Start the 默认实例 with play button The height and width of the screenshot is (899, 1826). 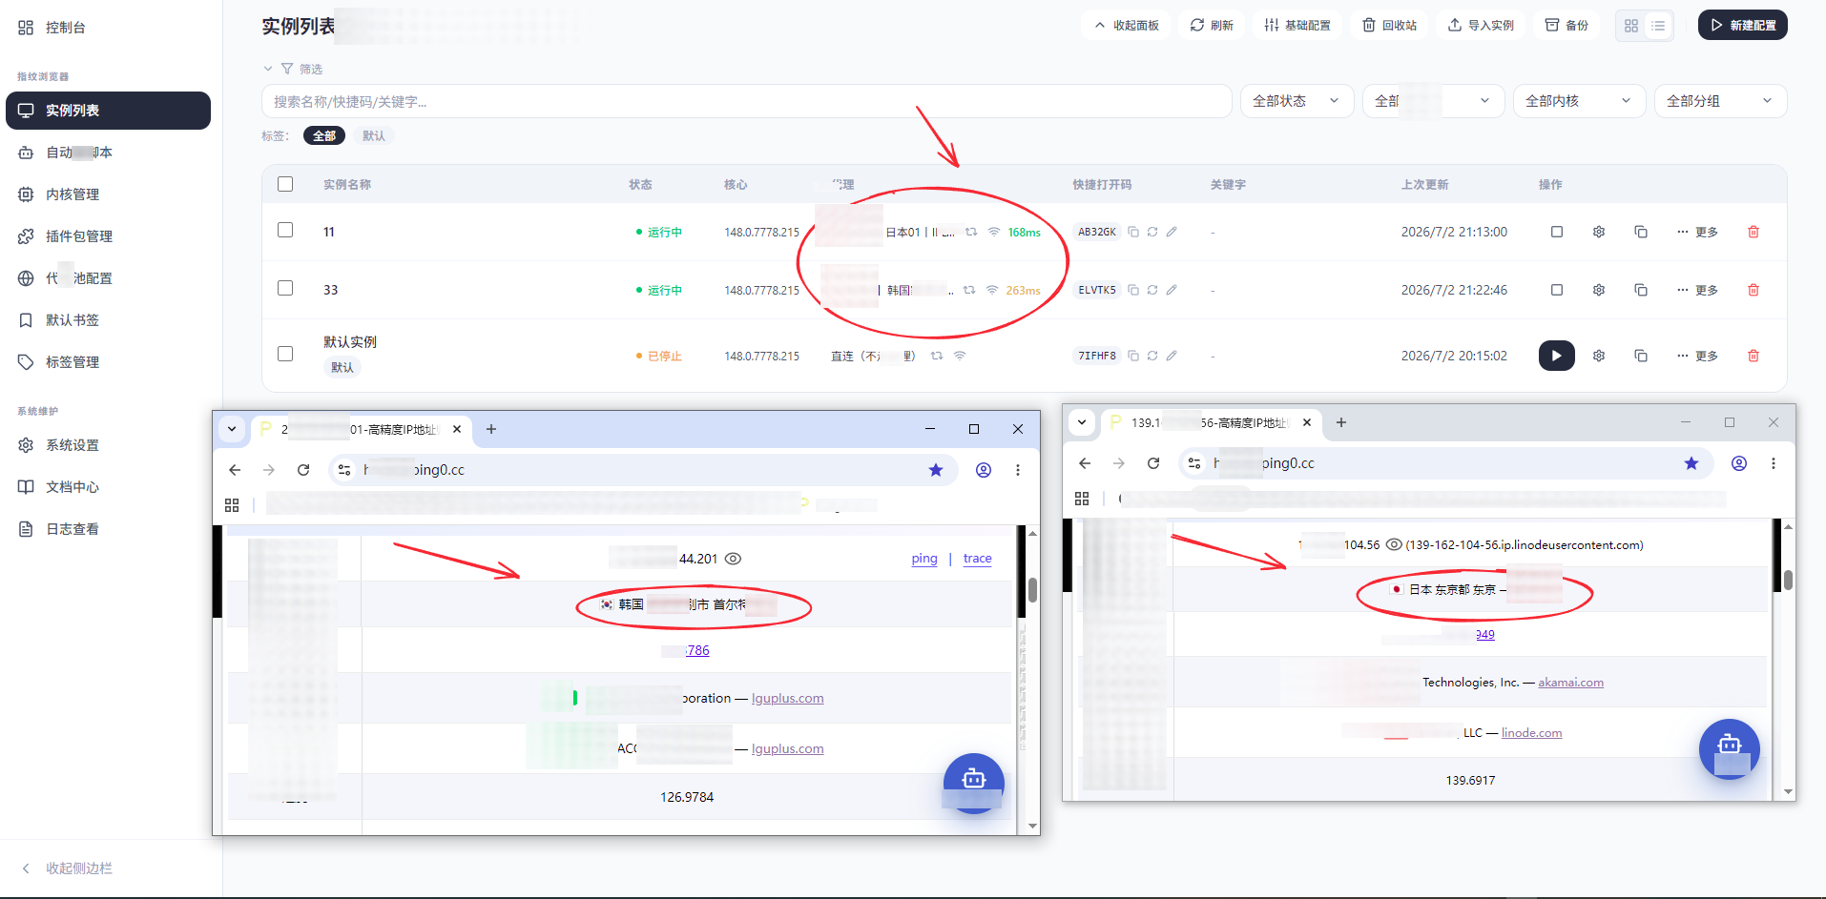pyautogui.click(x=1556, y=356)
